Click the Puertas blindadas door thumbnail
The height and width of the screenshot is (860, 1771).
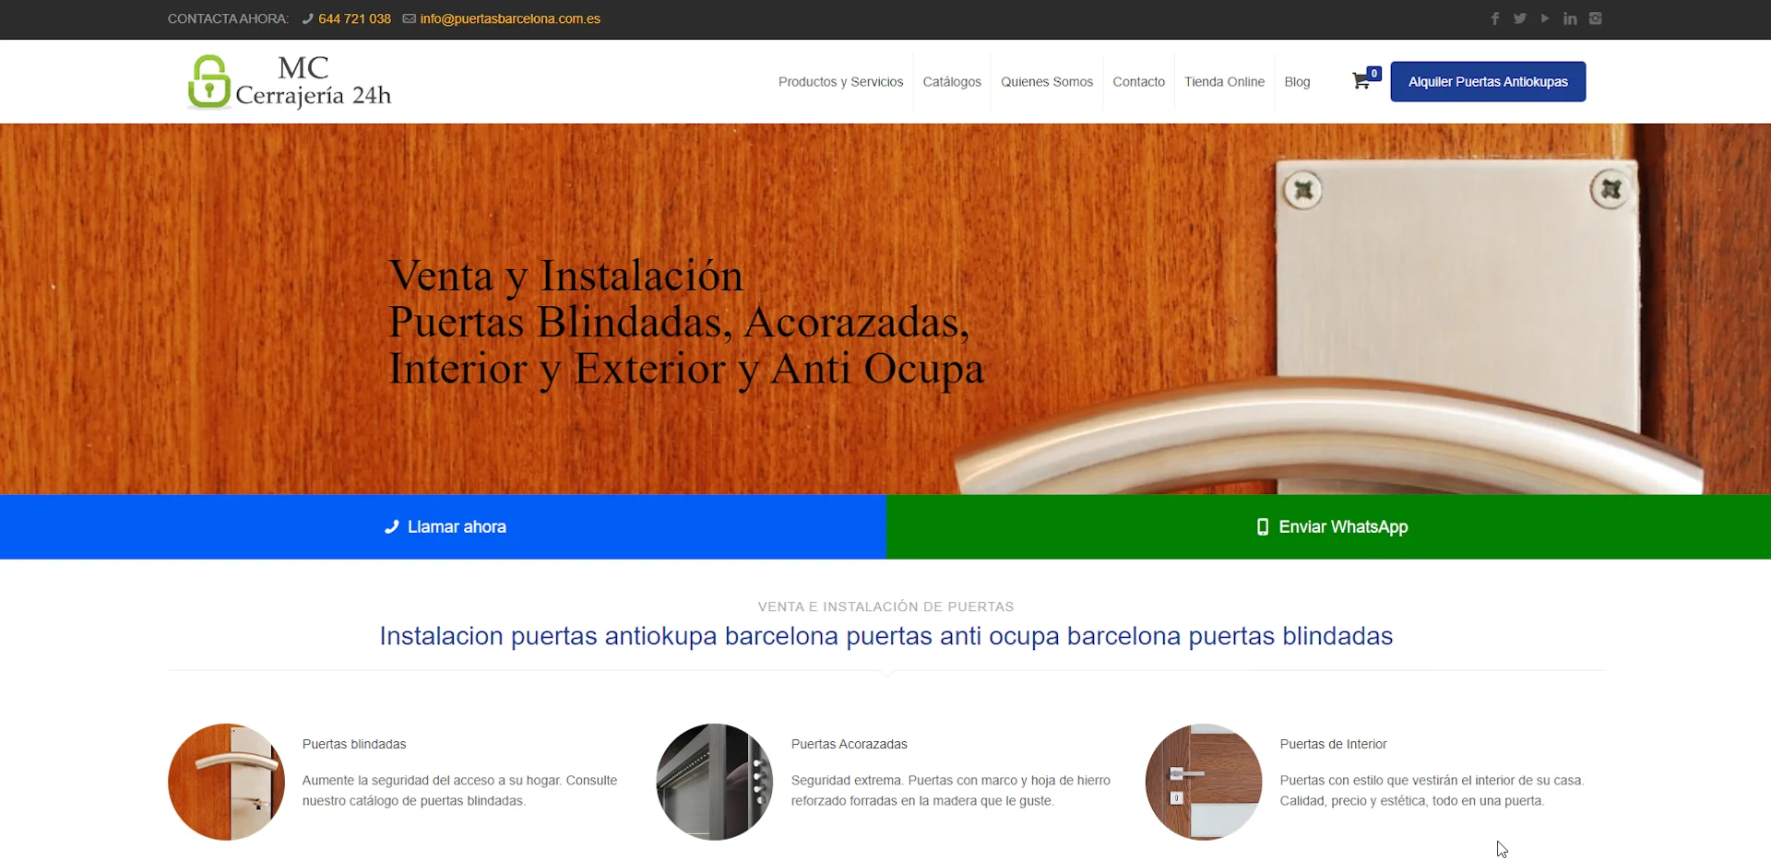click(x=225, y=782)
